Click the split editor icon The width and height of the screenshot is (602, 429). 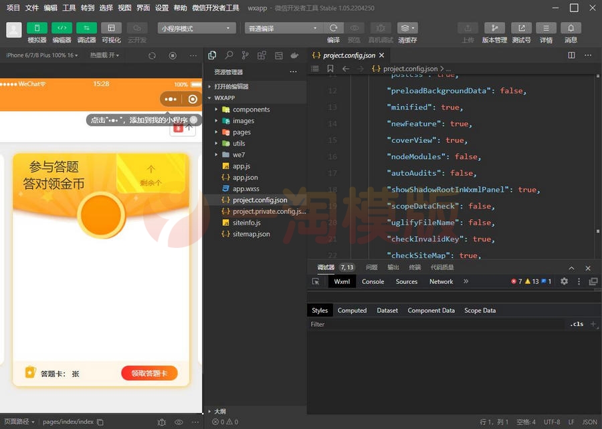pyautogui.click(x=571, y=55)
